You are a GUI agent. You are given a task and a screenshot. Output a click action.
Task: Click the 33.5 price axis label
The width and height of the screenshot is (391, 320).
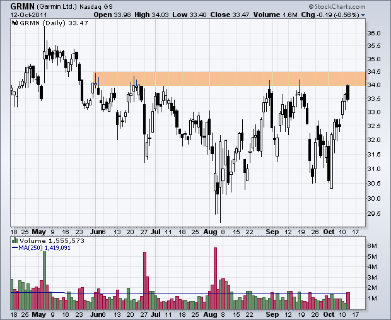click(x=374, y=99)
